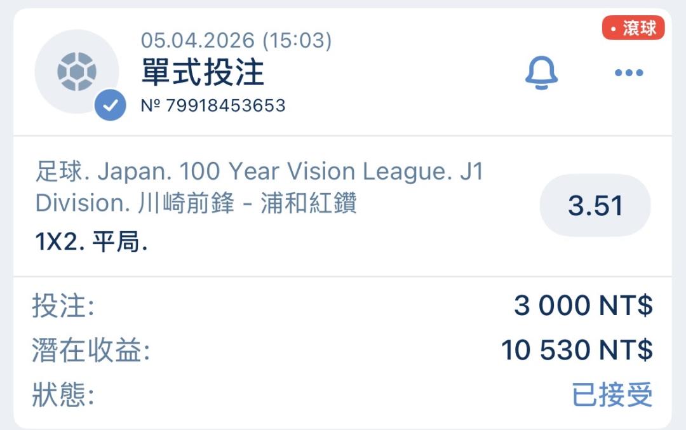Click the date 05.04.2026 (15:03)
The width and height of the screenshot is (686, 430).
(x=236, y=41)
